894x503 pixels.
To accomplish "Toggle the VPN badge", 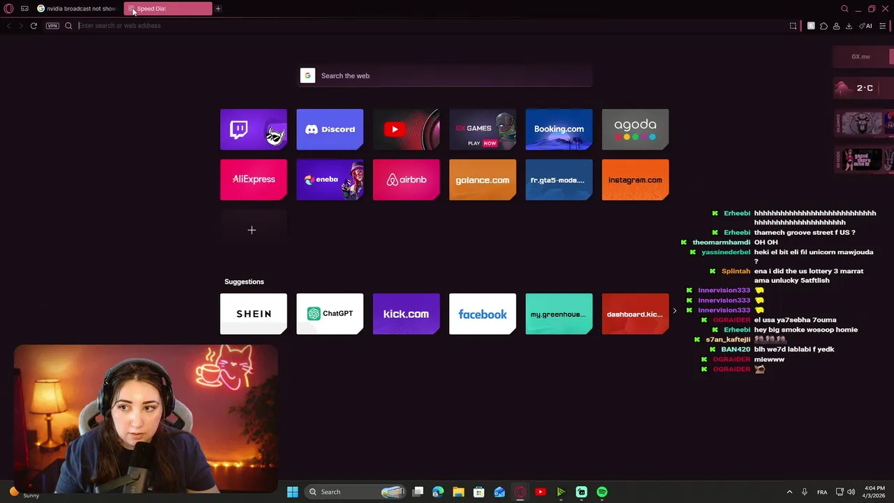I will (52, 26).
